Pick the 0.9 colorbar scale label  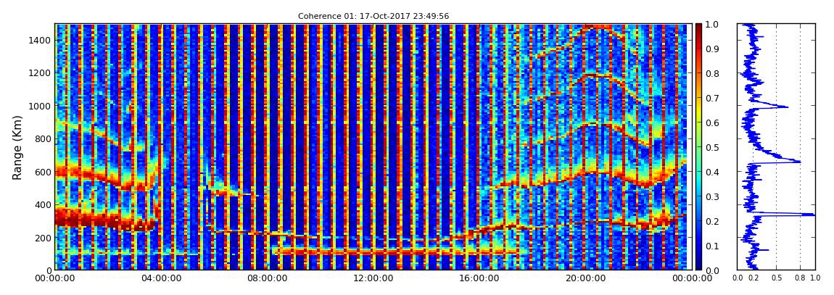click(x=712, y=49)
